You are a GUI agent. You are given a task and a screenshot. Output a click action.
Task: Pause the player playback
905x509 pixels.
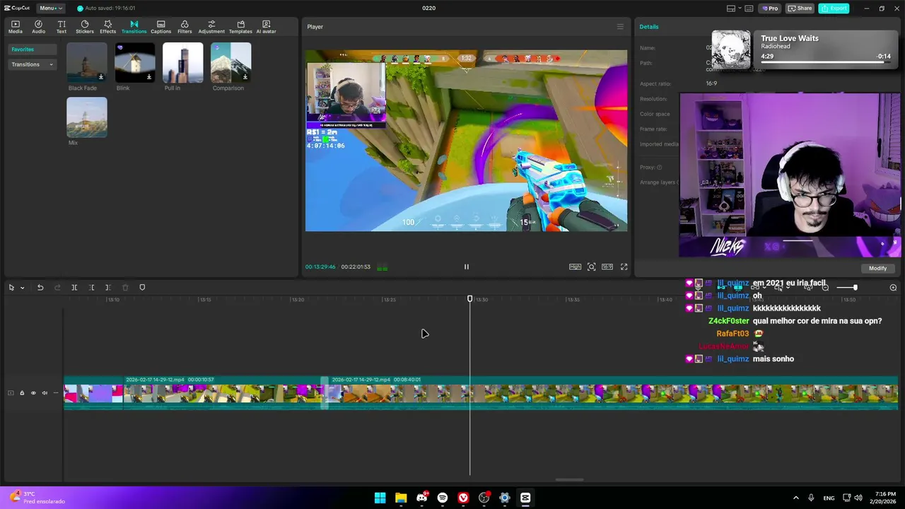(x=467, y=267)
